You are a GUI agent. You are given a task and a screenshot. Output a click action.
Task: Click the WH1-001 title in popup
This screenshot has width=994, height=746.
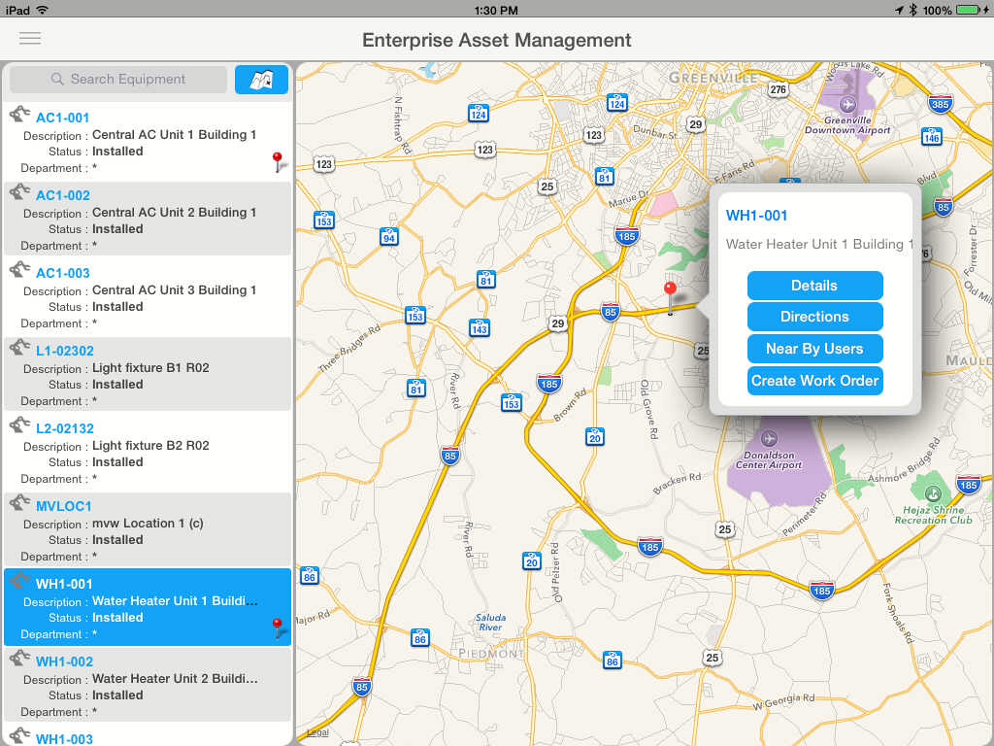coord(756,216)
